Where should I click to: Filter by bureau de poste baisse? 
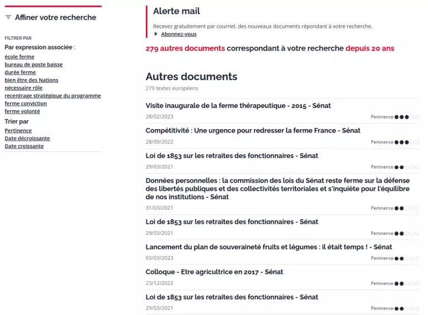tap(33, 65)
